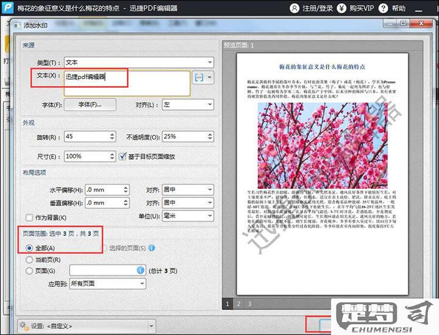Toggle 基于目标页面缩放 checkbox
This screenshot has height=335, width=439.
(123, 157)
